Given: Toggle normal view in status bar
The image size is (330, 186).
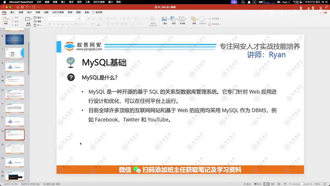Looking at the screenshot, I should coord(266,184).
